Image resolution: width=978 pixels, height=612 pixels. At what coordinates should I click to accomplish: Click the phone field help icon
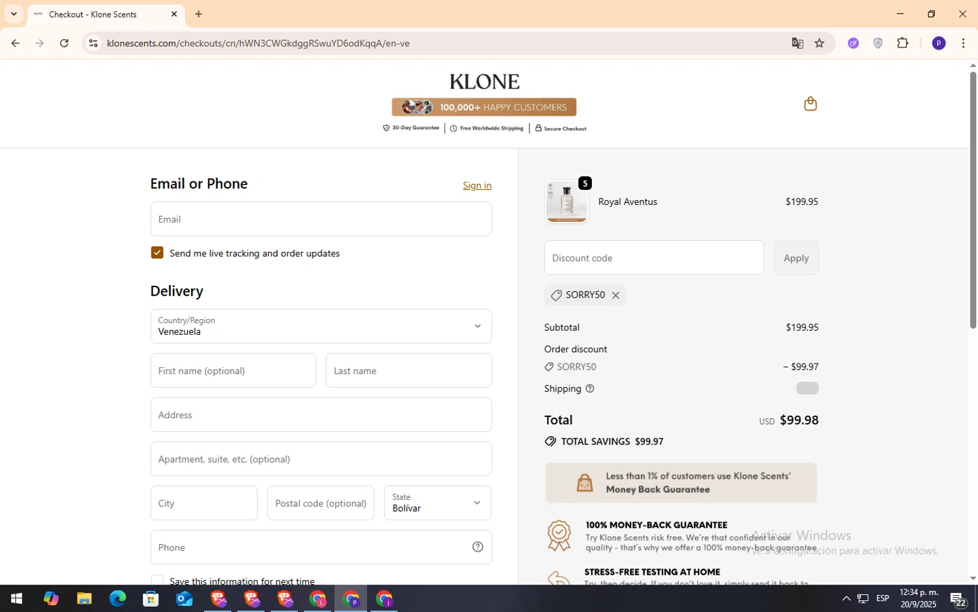pos(477,547)
